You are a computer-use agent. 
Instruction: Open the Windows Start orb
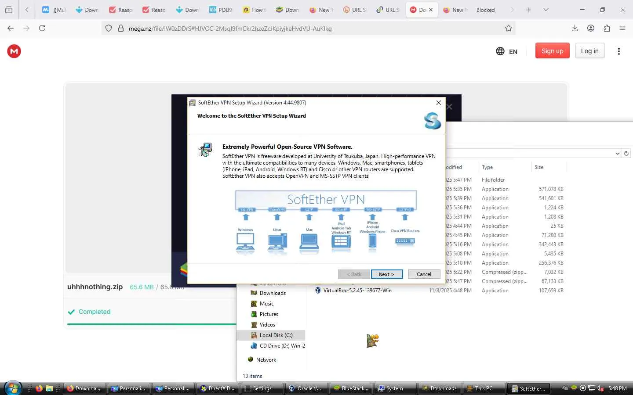[x=13, y=388]
